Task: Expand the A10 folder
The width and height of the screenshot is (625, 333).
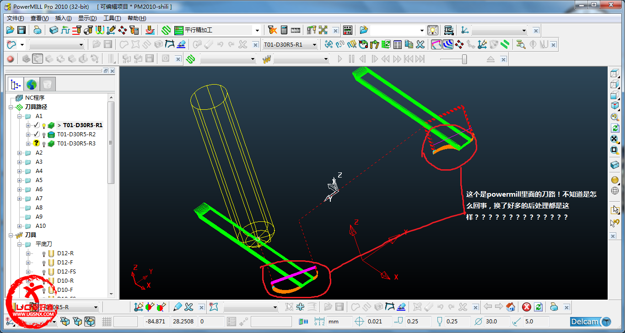Action: click(x=20, y=226)
